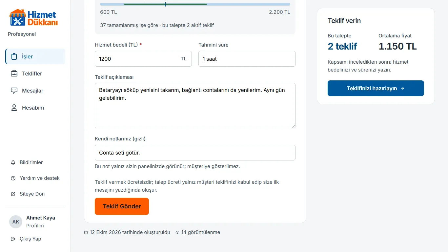Focus the Hizmet bedeli price field
This screenshot has width=448, height=252.
(x=143, y=59)
